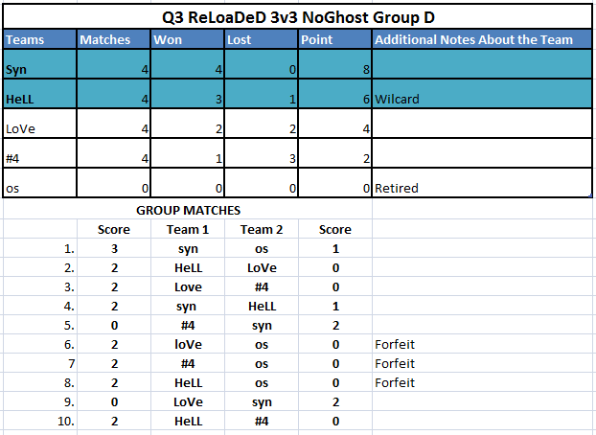
Task: Click Syn's points cell showing 8
Action: click(334, 70)
